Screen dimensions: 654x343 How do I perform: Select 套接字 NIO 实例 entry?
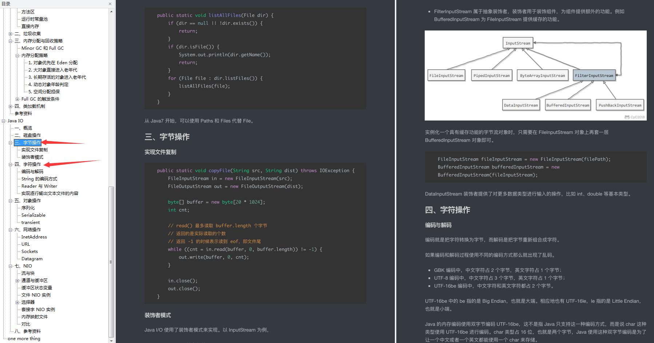click(38, 310)
